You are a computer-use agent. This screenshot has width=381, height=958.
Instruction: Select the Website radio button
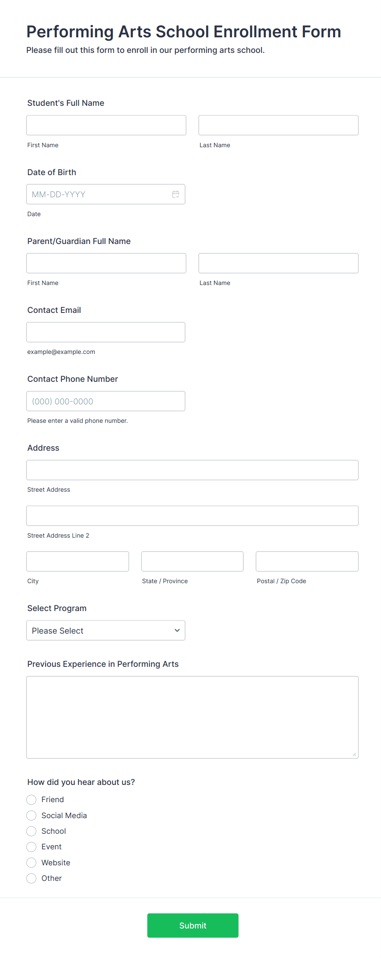32,862
